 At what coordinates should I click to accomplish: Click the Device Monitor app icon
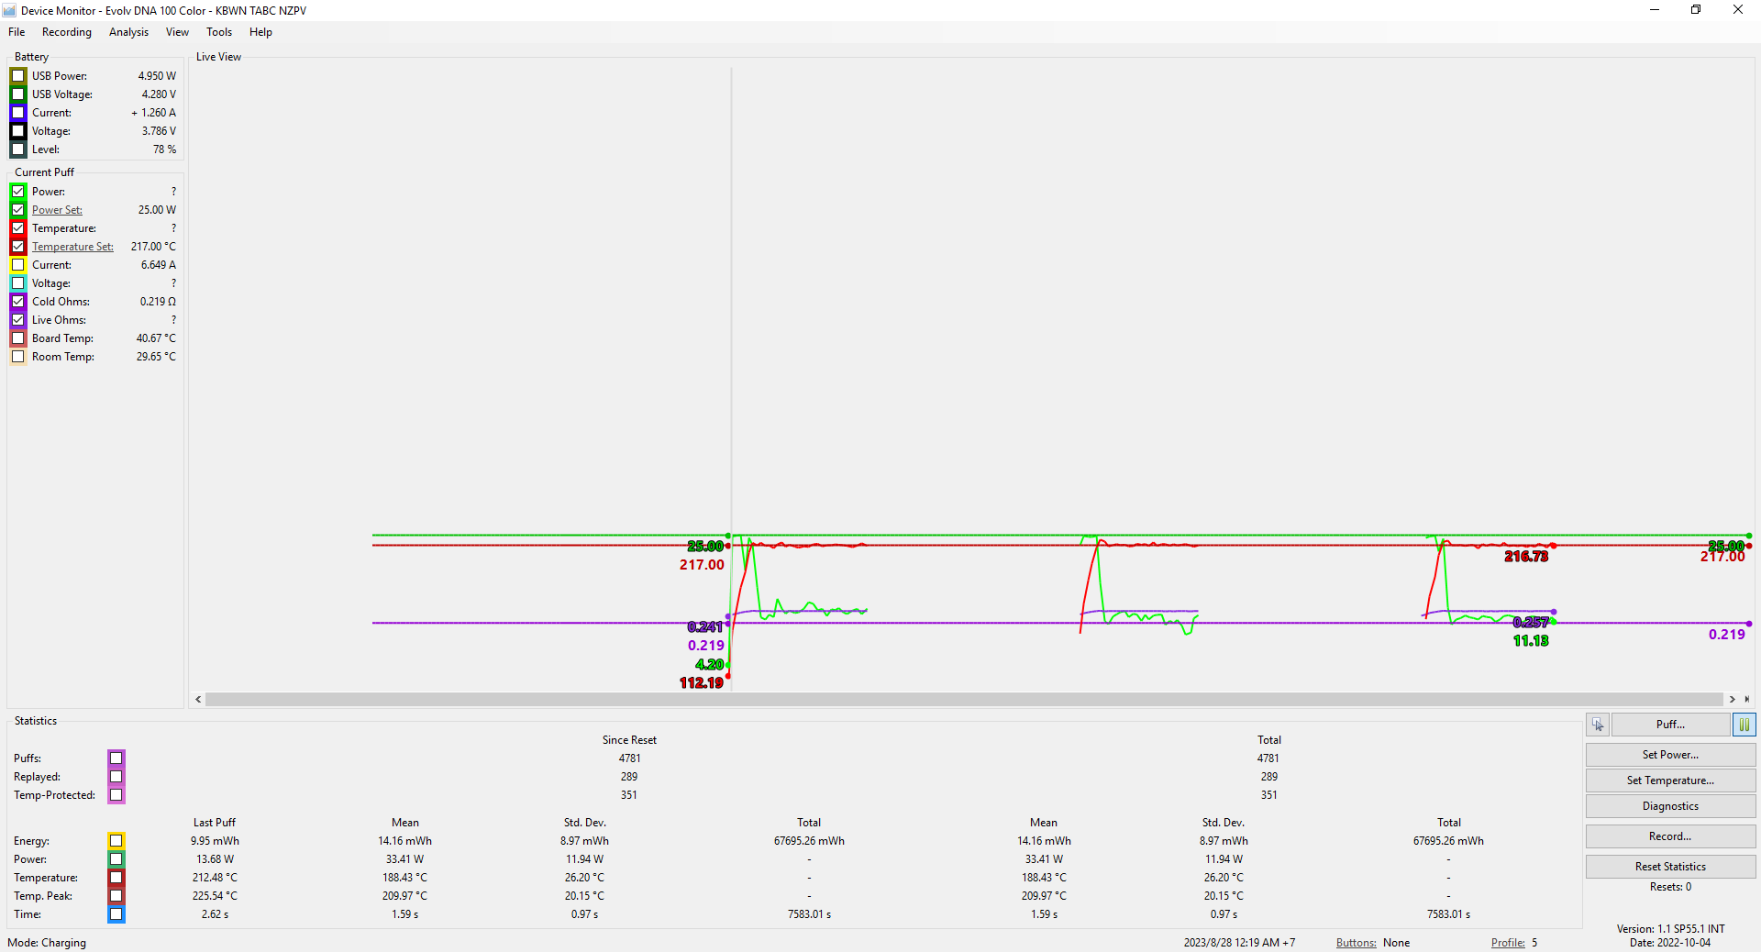[x=9, y=10]
